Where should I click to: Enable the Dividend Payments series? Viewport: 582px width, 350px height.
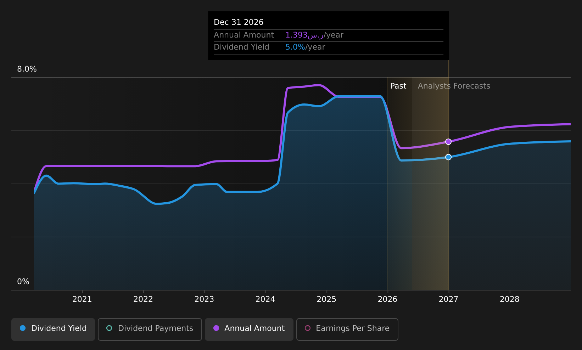tap(150, 329)
